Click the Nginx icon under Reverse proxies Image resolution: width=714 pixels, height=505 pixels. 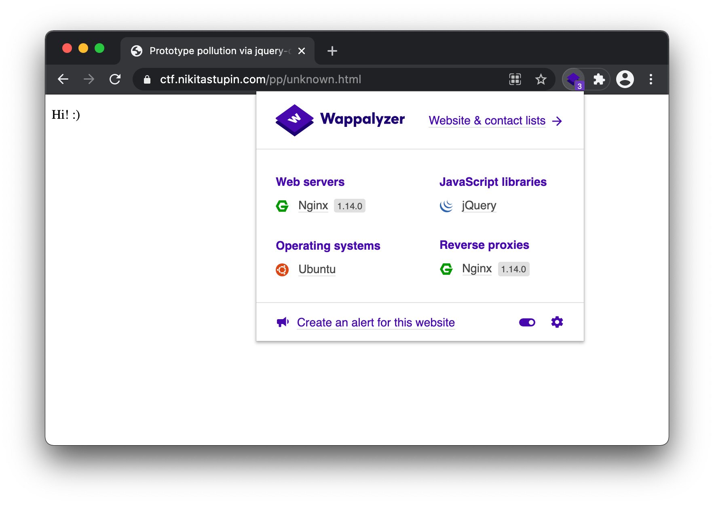(x=446, y=269)
